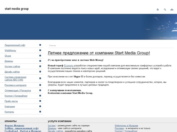
Task: Open the Football.md client link
Action: pos(23,131)
